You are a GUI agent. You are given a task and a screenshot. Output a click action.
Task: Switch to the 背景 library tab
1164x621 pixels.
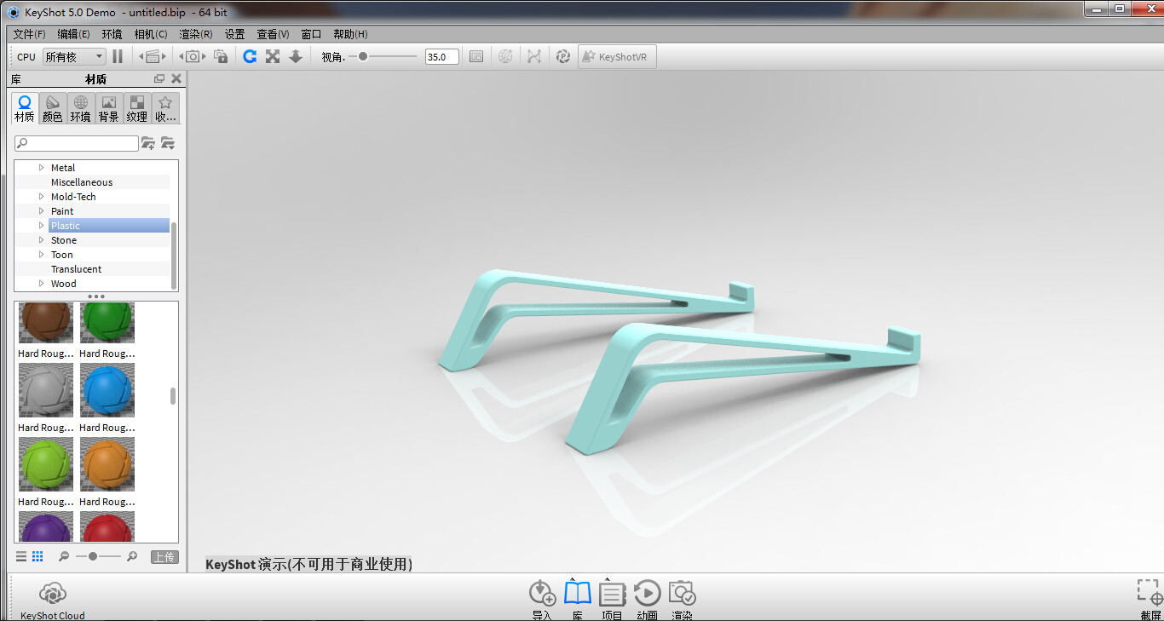pyautogui.click(x=108, y=109)
